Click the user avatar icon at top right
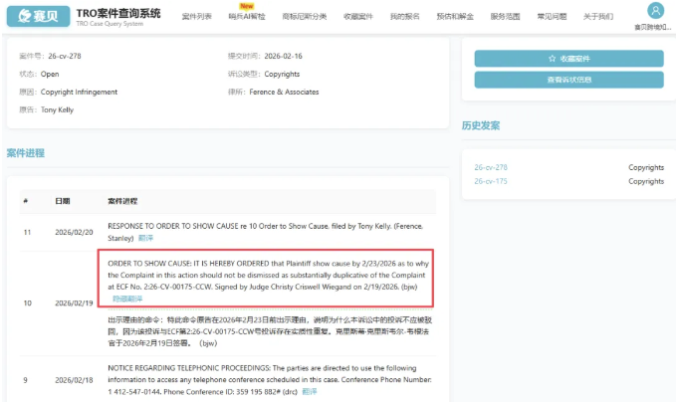 tap(655, 11)
